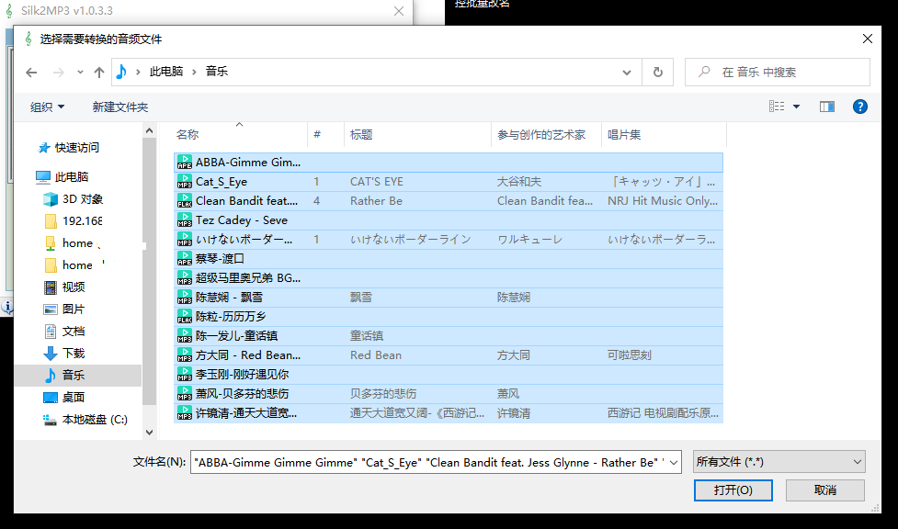This screenshot has height=529, width=898.
Task: Click sidebar scrollbar up arrow
Action: [x=150, y=130]
